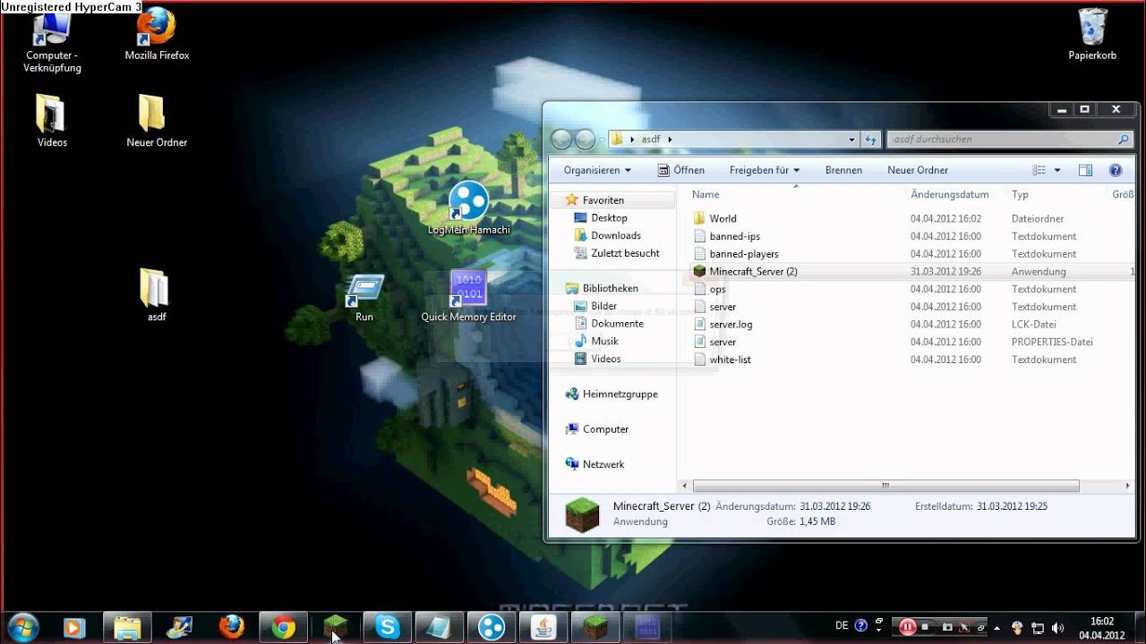Switch to Hamachi in the taskbar
The image size is (1146, 644).
pos(492,627)
